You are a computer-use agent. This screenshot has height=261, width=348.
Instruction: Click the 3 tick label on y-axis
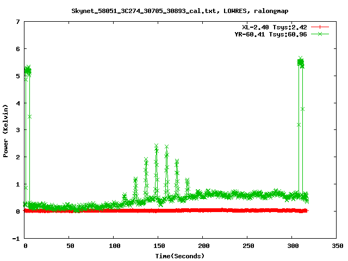(x=18, y=130)
